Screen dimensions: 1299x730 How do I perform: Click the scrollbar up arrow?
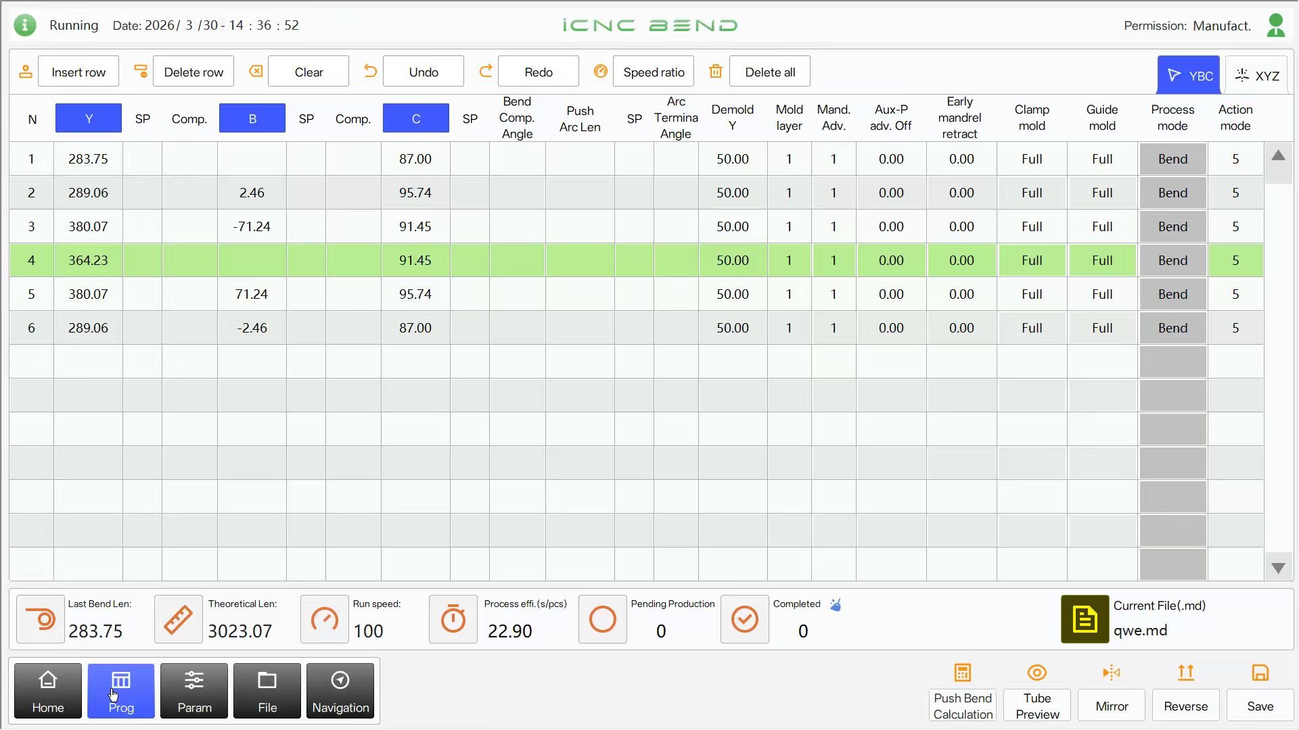[x=1278, y=156]
